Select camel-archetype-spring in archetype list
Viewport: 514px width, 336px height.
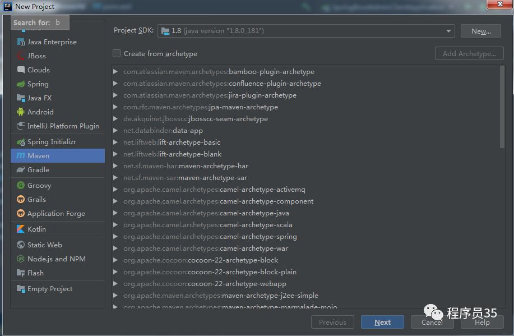tap(210, 237)
